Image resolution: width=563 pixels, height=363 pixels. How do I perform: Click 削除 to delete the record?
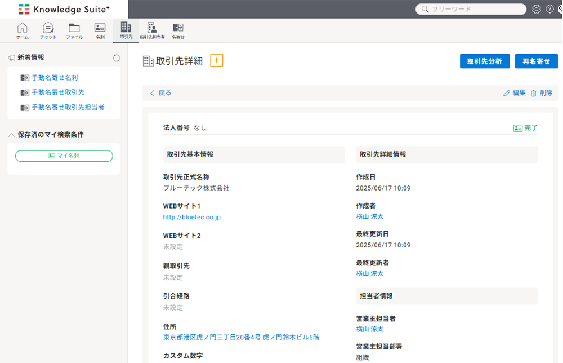[x=541, y=93]
